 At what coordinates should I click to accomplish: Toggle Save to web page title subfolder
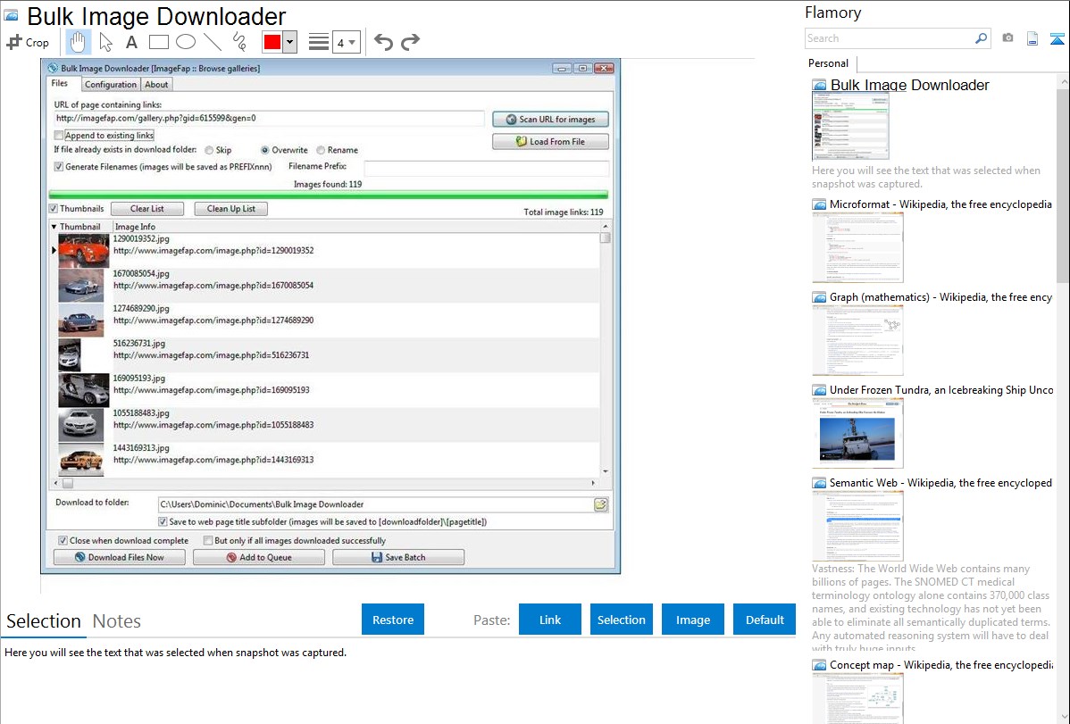tap(163, 522)
